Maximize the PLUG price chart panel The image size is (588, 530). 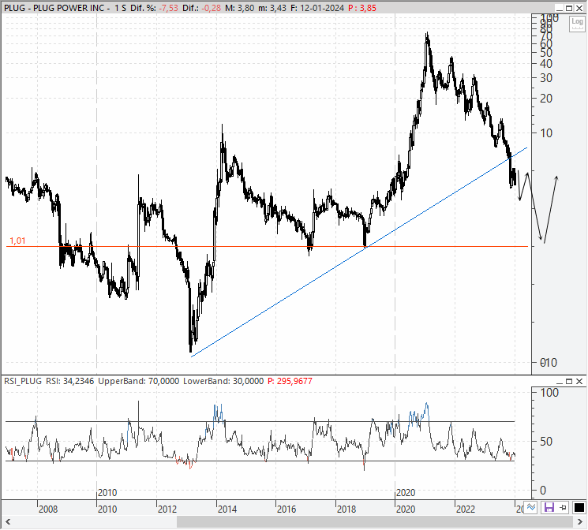click(x=569, y=8)
